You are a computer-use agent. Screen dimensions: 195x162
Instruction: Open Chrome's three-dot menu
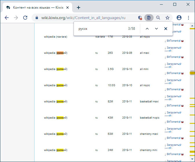[188, 18]
